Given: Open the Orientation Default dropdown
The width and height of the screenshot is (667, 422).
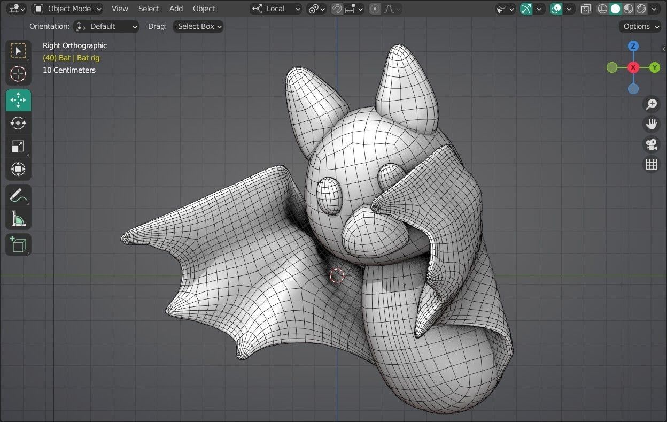Looking at the screenshot, I should [106, 26].
